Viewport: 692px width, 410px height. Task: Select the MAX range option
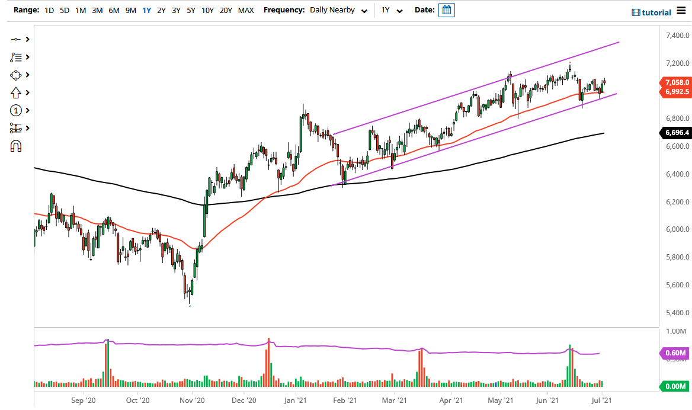[246, 10]
